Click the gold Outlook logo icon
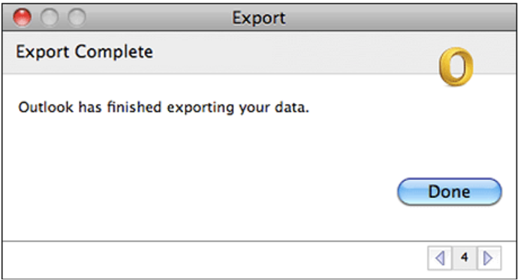 pos(456,66)
